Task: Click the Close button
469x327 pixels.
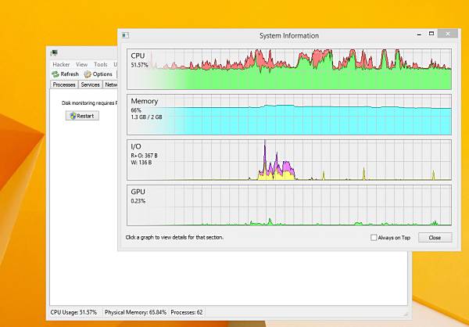Action: [435, 238]
